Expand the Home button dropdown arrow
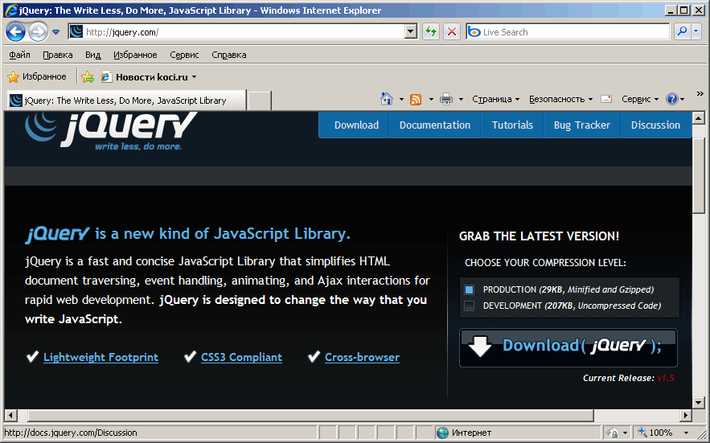Image resolution: width=710 pixels, height=443 pixels. (401, 99)
